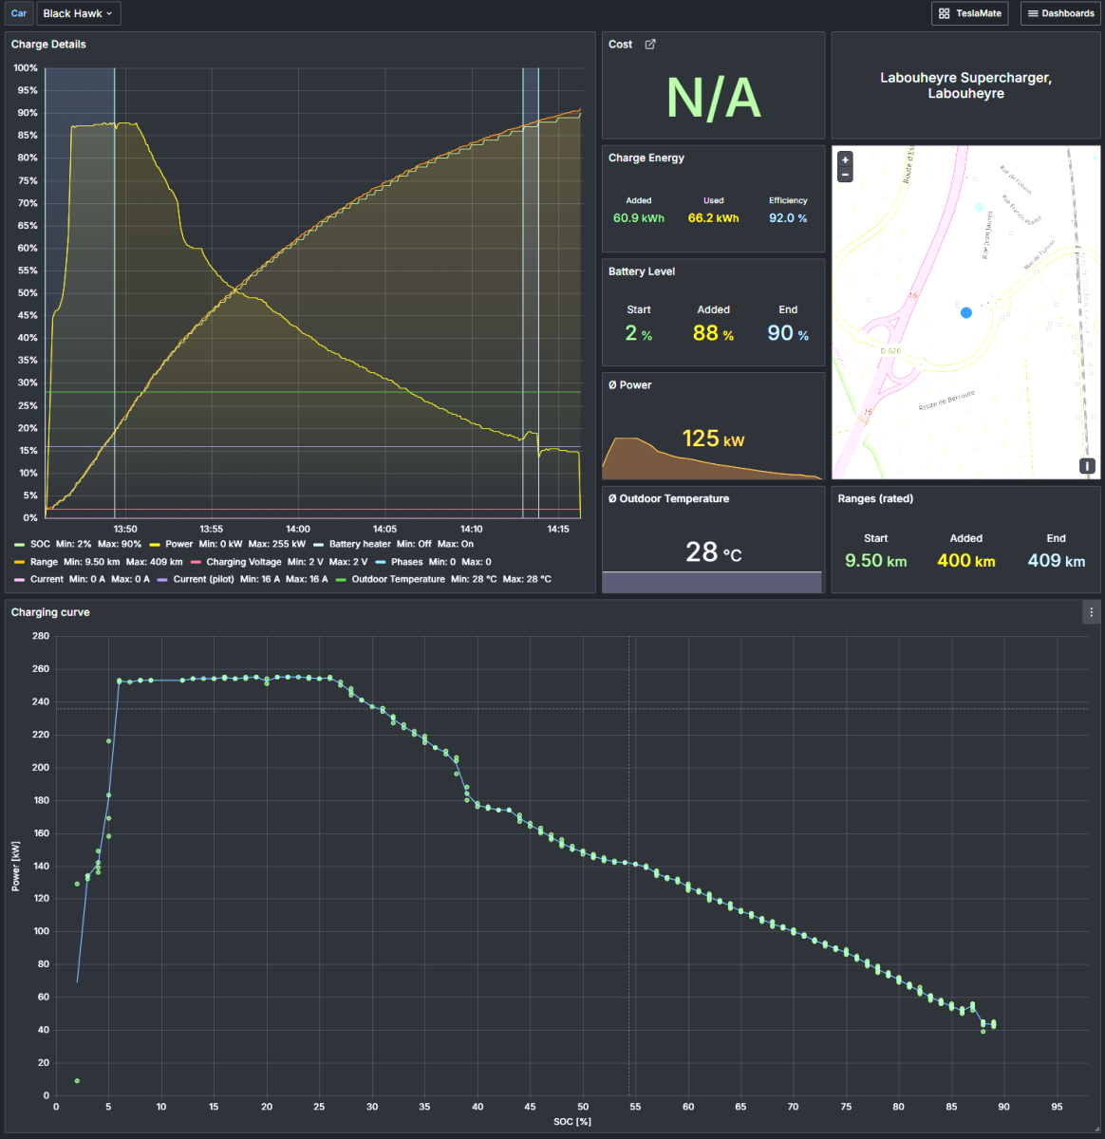Viewport: 1105px width, 1139px height.
Task: Click the 88 % Added battery level
Action: tap(714, 333)
